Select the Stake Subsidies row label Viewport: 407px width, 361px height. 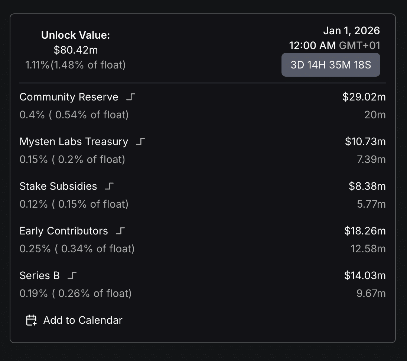(x=58, y=186)
